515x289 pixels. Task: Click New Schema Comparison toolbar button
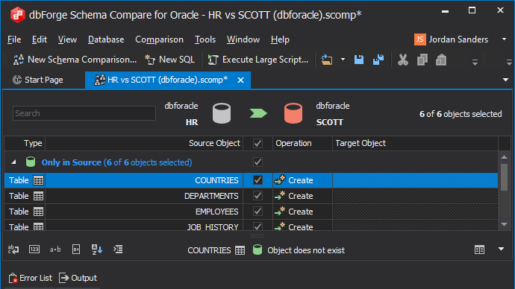[x=75, y=60]
